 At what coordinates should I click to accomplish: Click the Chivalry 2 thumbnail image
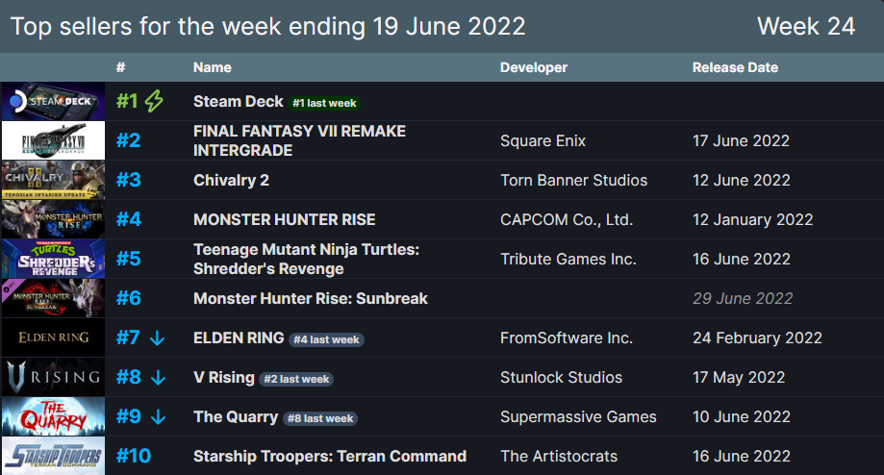click(53, 180)
